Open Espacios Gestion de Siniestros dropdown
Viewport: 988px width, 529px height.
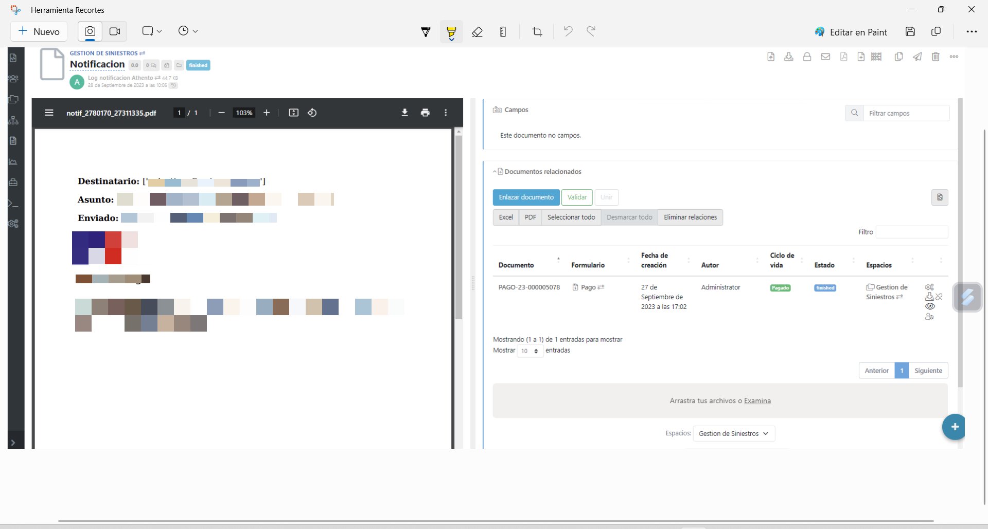[x=733, y=433]
